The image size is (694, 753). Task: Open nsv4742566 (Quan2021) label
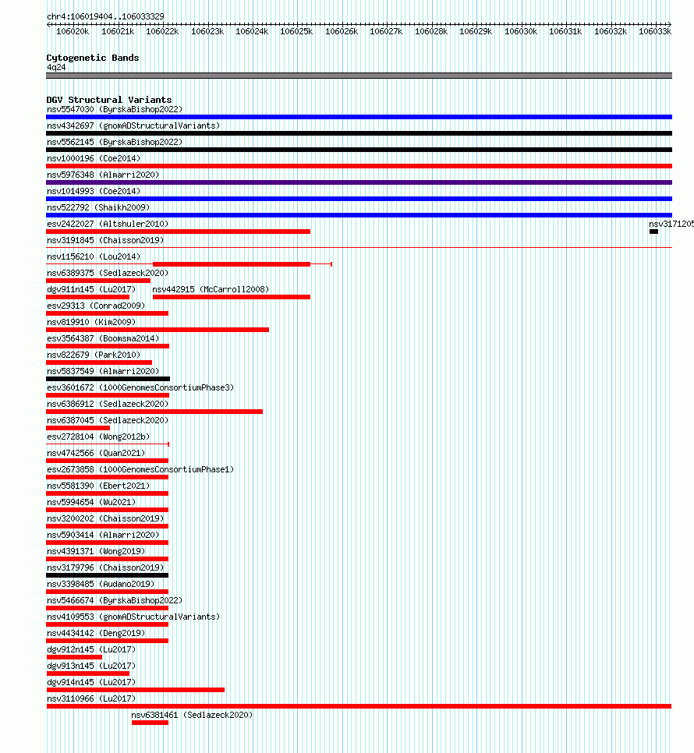[x=96, y=453]
